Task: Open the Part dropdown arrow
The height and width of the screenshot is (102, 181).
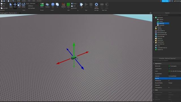Action: click(53, 8)
